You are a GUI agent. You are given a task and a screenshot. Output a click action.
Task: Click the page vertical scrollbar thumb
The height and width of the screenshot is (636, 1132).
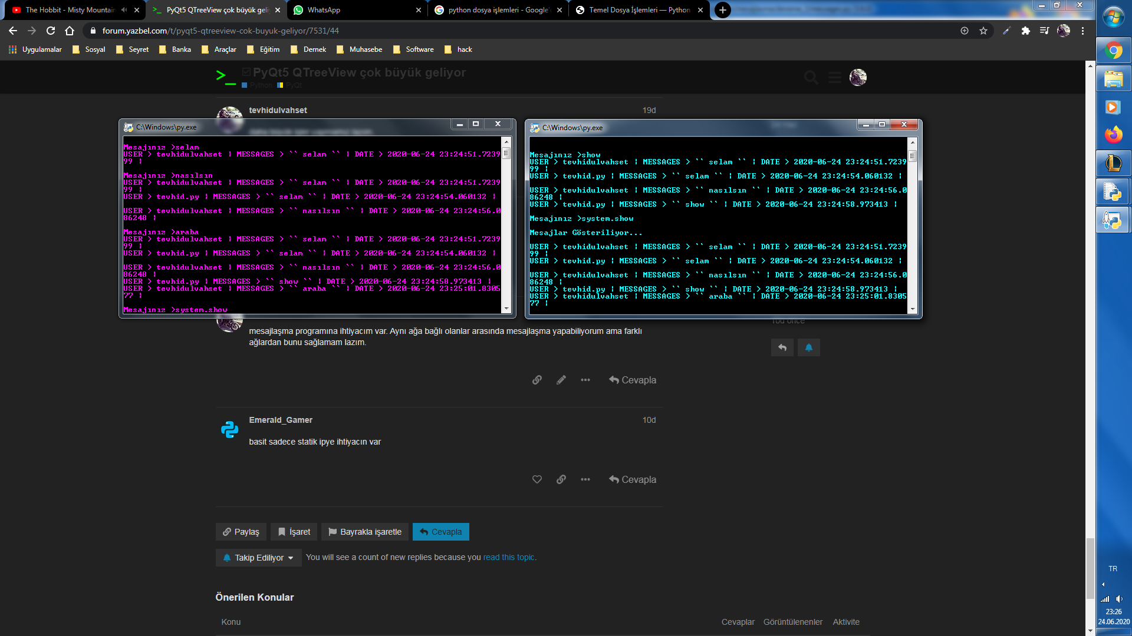1090,568
